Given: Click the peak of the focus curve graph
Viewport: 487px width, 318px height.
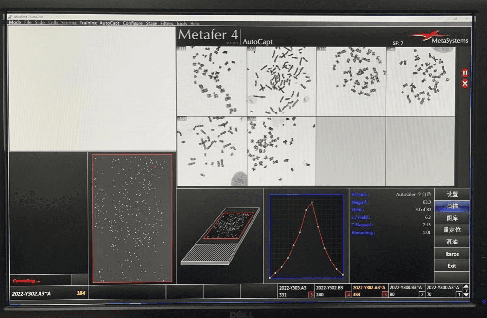Looking at the screenshot, I should tap(312, 202).
